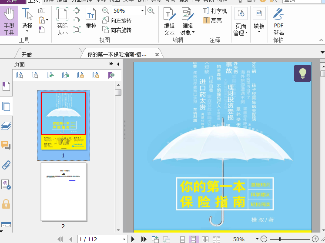
Task: Toggle continuous page view mode
Action: pos(194,239)
